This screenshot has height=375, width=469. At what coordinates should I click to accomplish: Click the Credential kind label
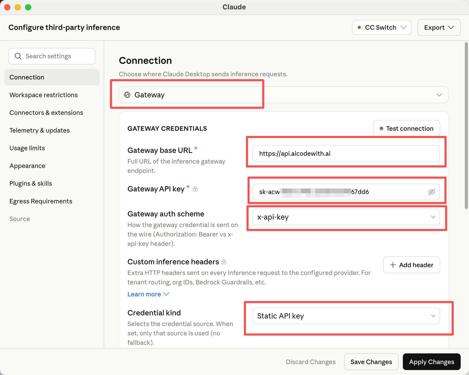click(154, 313)
